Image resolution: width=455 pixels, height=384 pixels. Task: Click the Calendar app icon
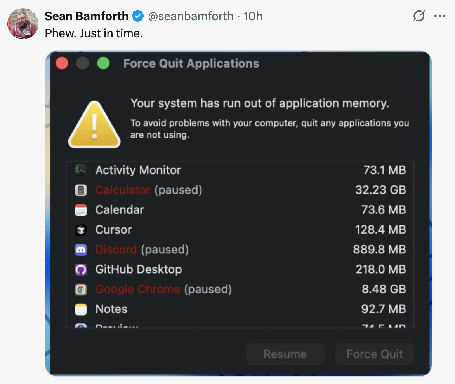(x=81, y=210)
